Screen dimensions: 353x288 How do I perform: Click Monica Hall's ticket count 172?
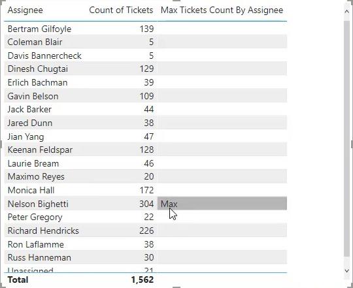(x=147, y=191)
